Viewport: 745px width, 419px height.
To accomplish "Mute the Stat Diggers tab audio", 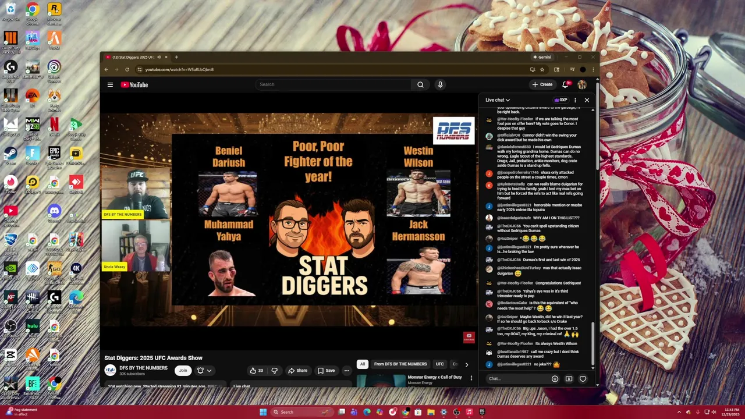I will [x=158, y=57].
